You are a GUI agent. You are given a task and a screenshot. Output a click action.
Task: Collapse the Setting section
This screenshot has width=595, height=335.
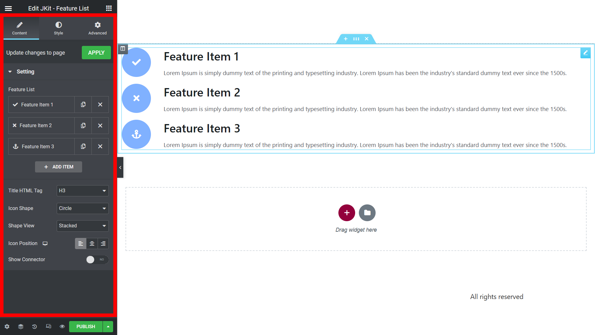(x=59, y=72)
